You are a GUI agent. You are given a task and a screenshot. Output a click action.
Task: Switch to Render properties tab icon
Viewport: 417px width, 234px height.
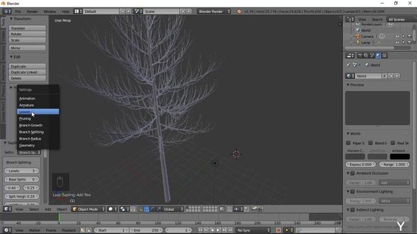click(360, 55)
